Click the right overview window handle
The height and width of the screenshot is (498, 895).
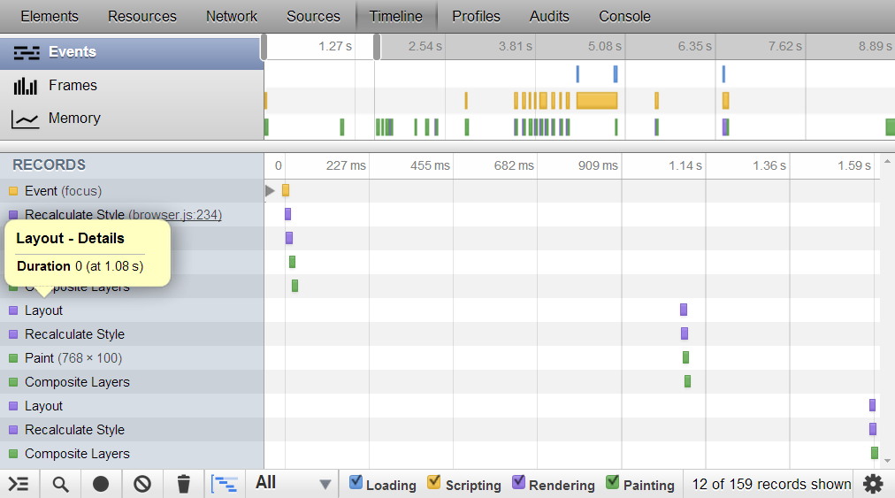click(x=377, y=47)
